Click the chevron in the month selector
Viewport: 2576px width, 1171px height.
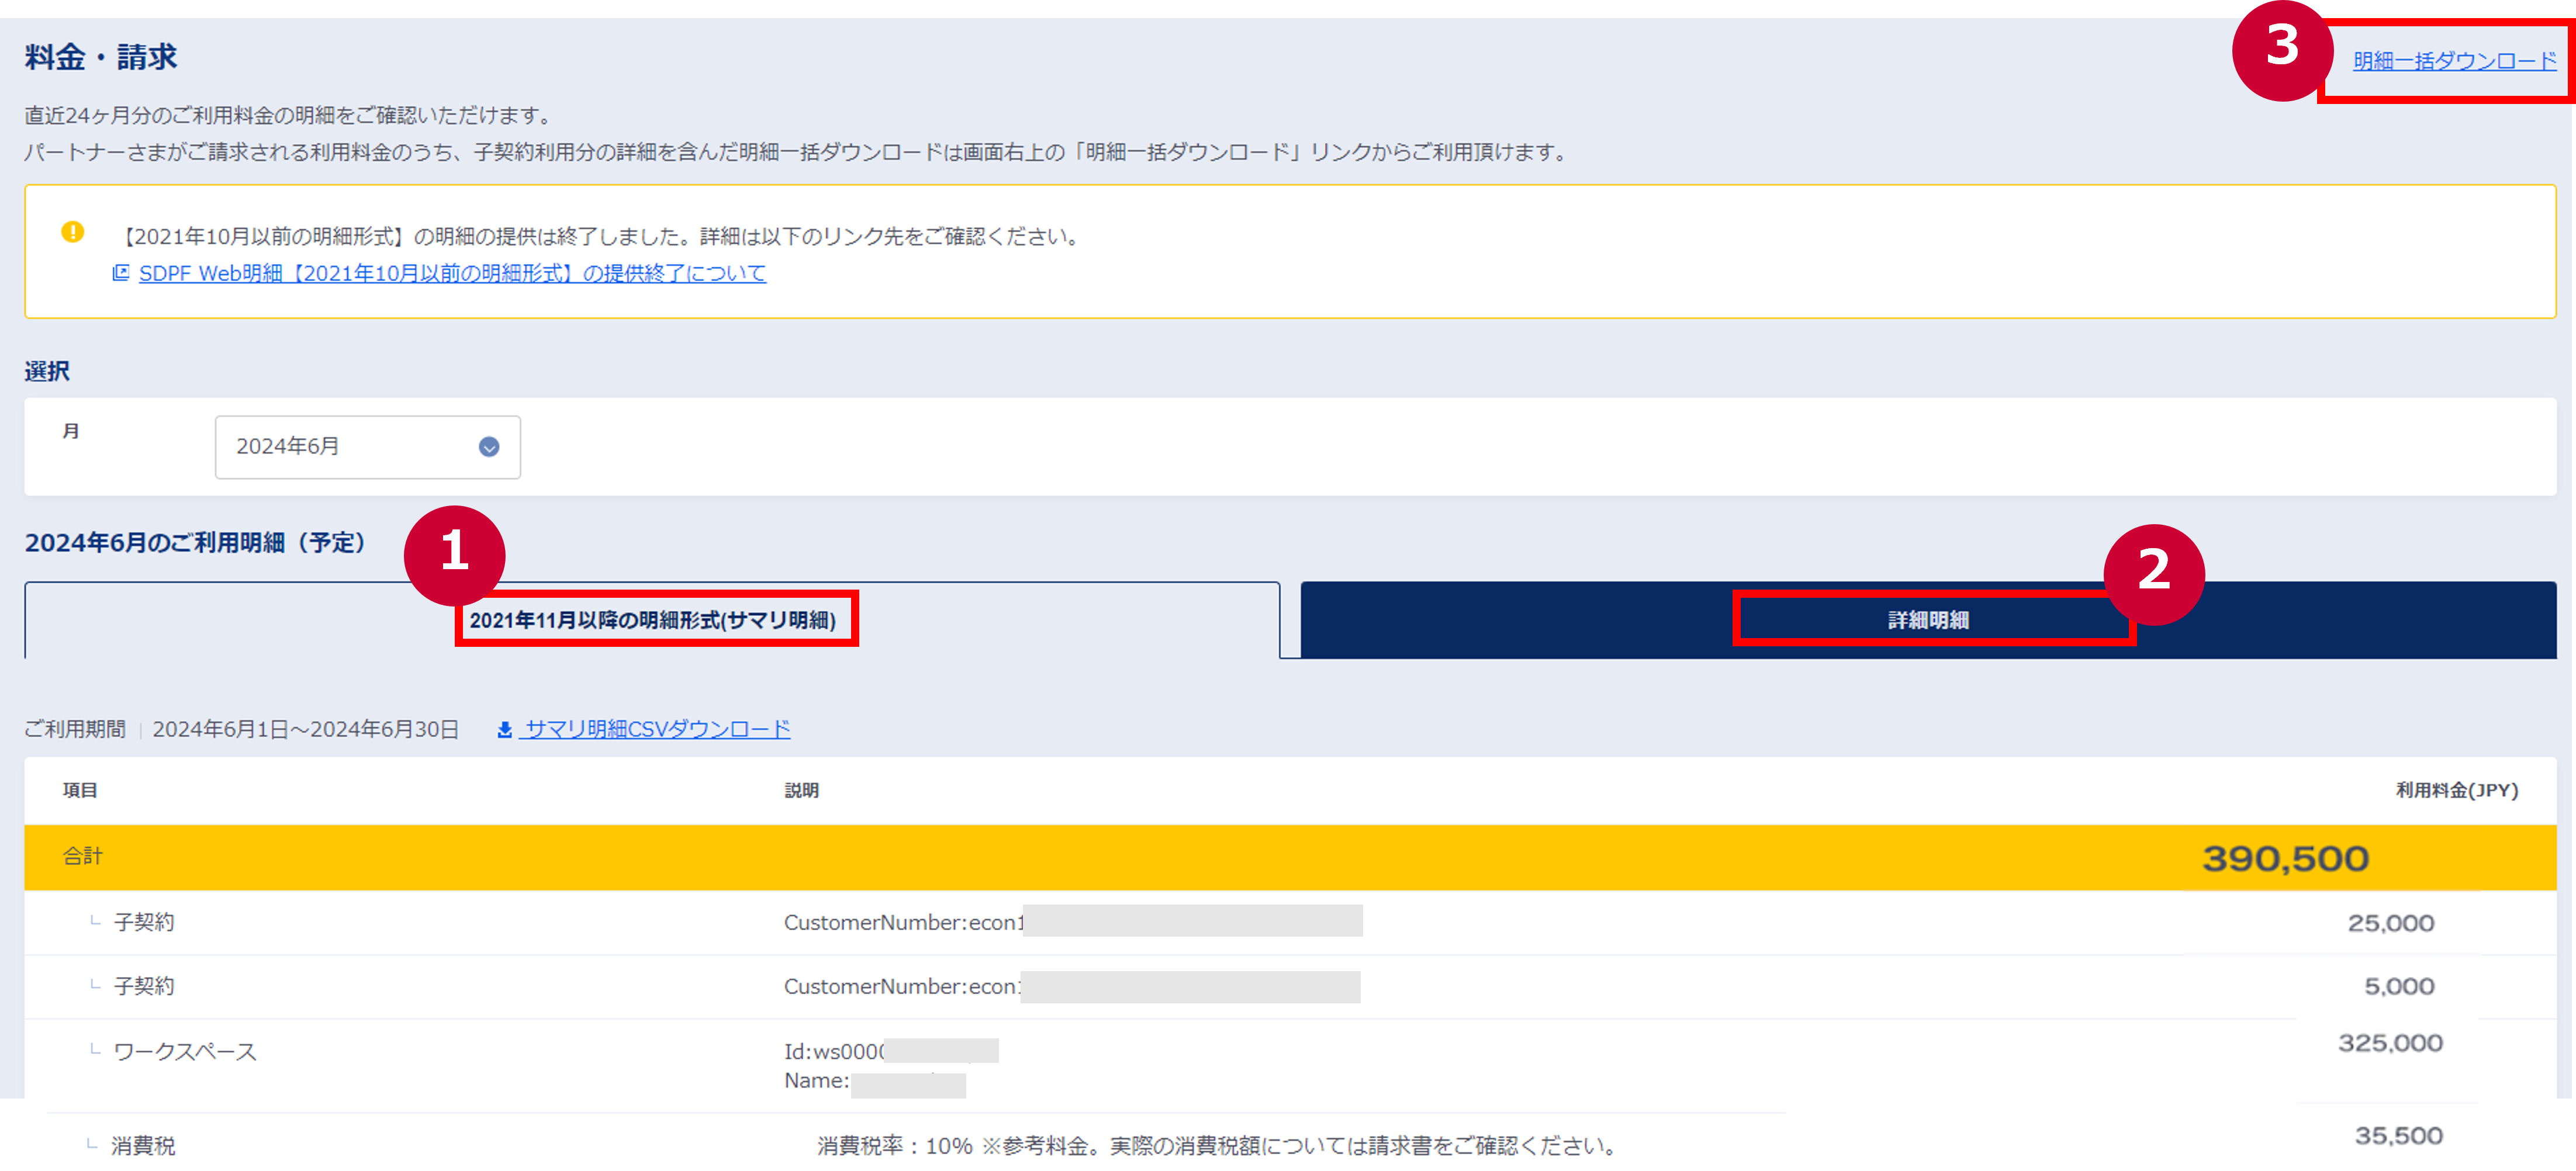point(488,447)
